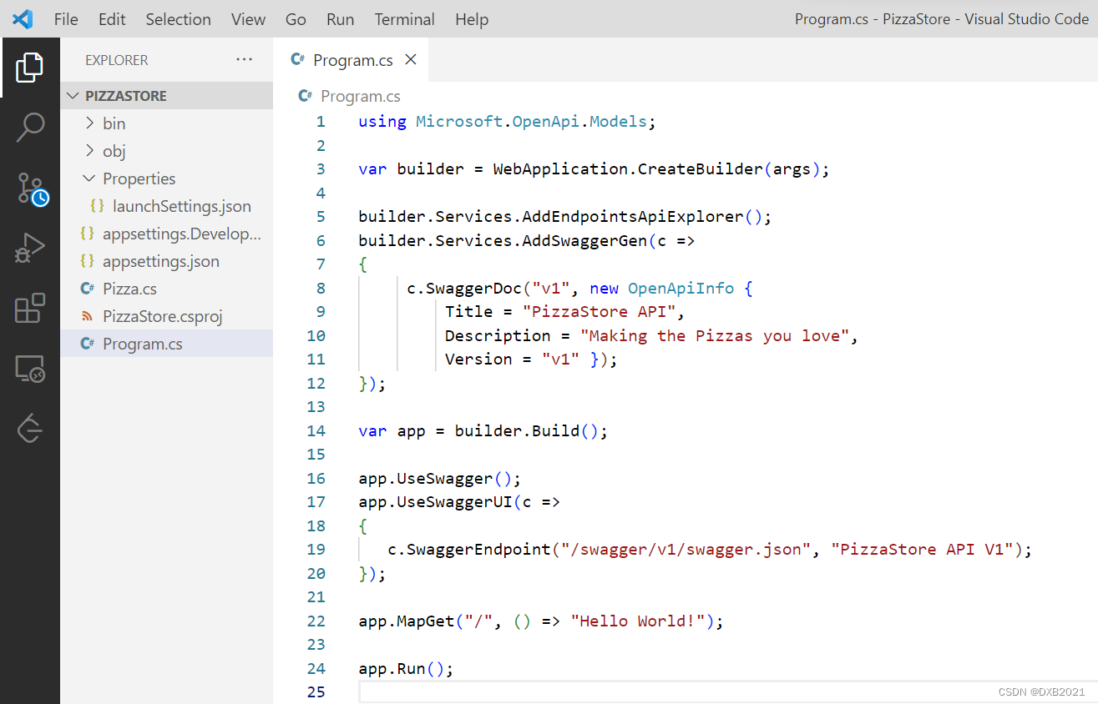Open the Terminal menu

[404, 19]
